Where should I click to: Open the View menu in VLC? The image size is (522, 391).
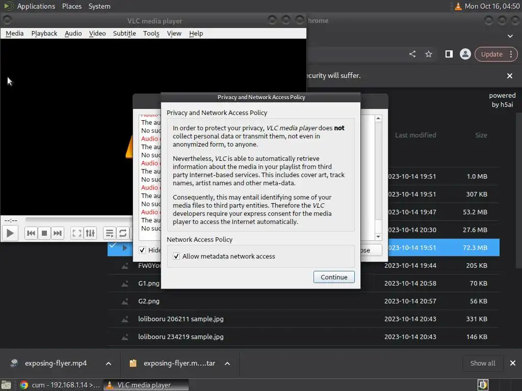click(x=174, y=33)
